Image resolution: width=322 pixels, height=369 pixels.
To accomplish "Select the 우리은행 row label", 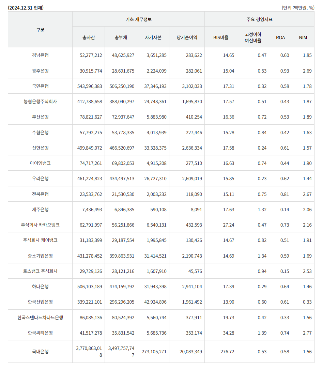I will click(x=40, y=179).
